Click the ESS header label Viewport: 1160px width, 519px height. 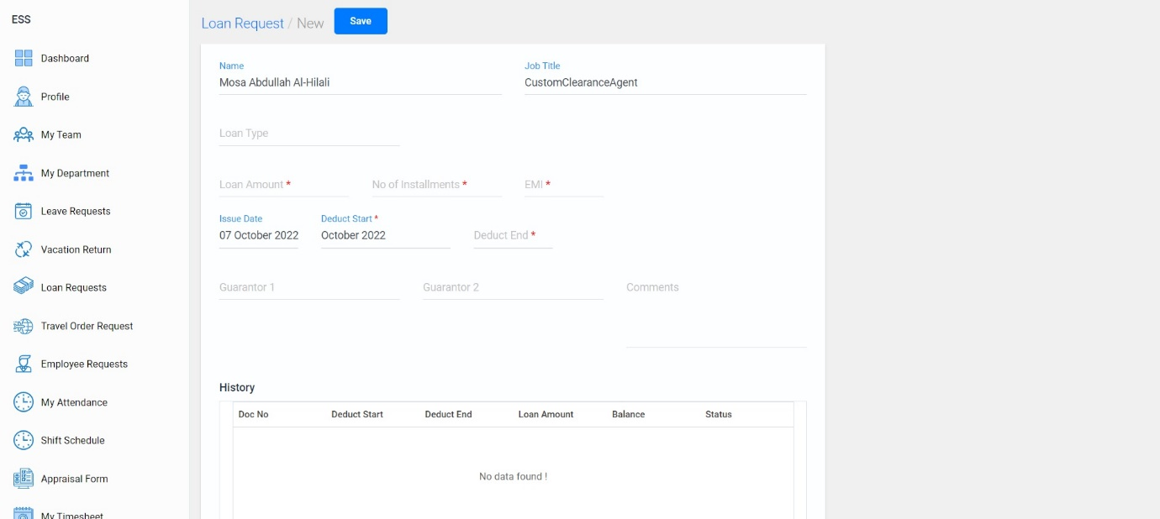click(20, 18)
